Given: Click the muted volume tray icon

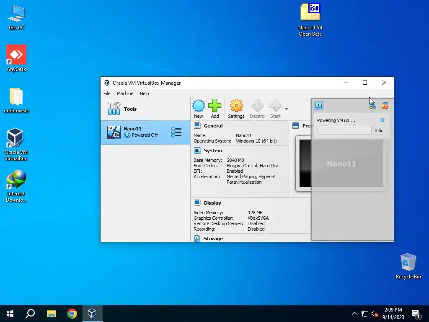Looking at the screenshot, I should pyautogui.click(x=375, y=314).
